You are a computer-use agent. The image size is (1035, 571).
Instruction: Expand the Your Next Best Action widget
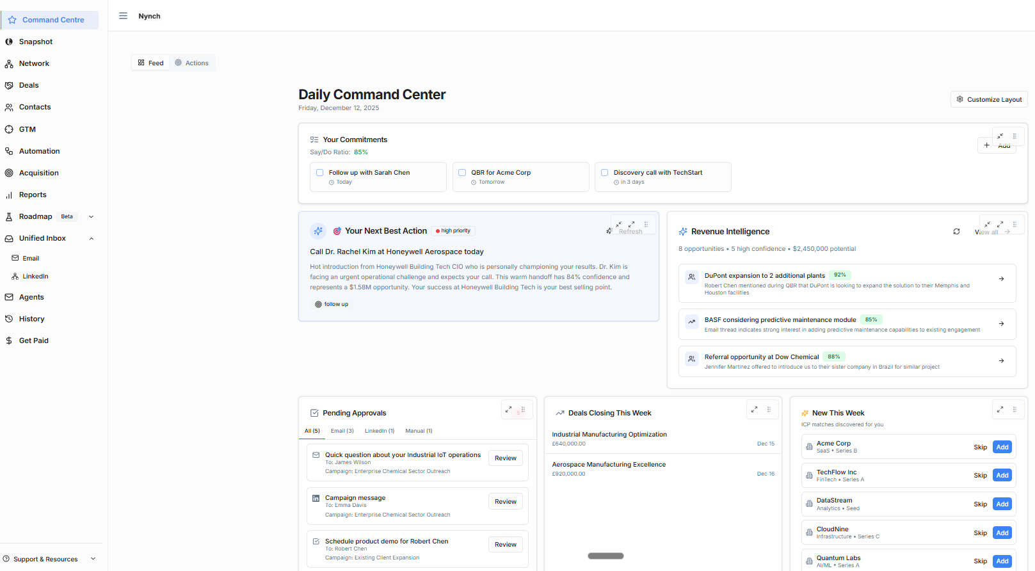click(631, 224)
